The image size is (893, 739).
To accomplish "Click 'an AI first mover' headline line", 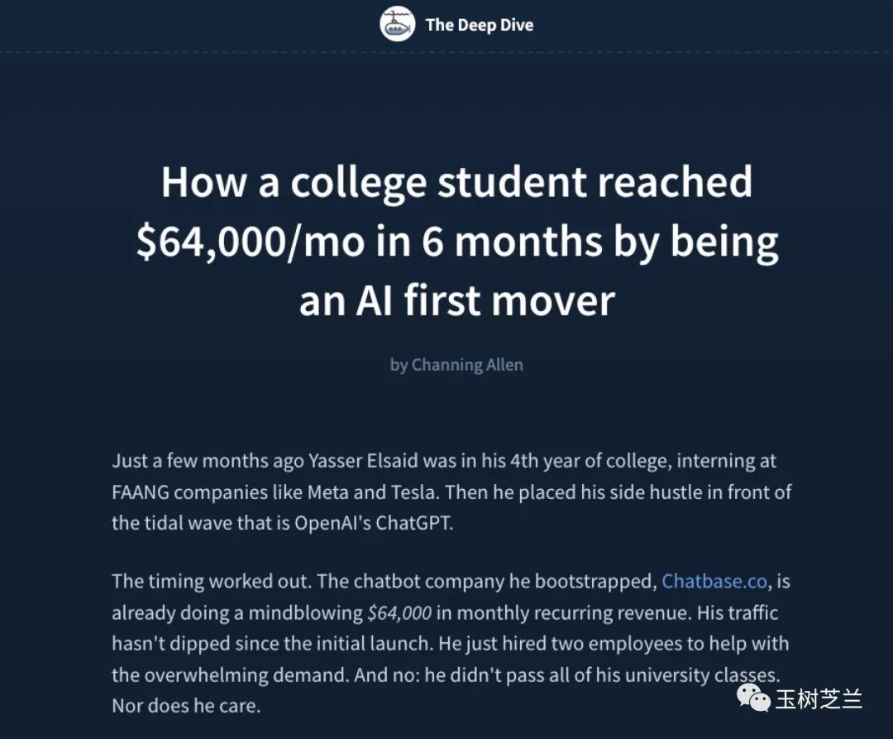I will 456,300.
